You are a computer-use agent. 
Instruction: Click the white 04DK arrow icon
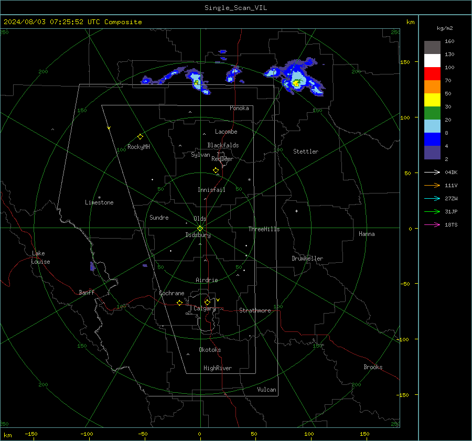pyautogui.click(x=432, y=172)
